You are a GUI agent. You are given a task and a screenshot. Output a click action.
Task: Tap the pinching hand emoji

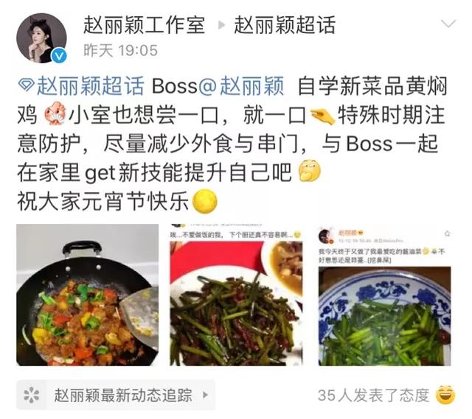(322, 116)
